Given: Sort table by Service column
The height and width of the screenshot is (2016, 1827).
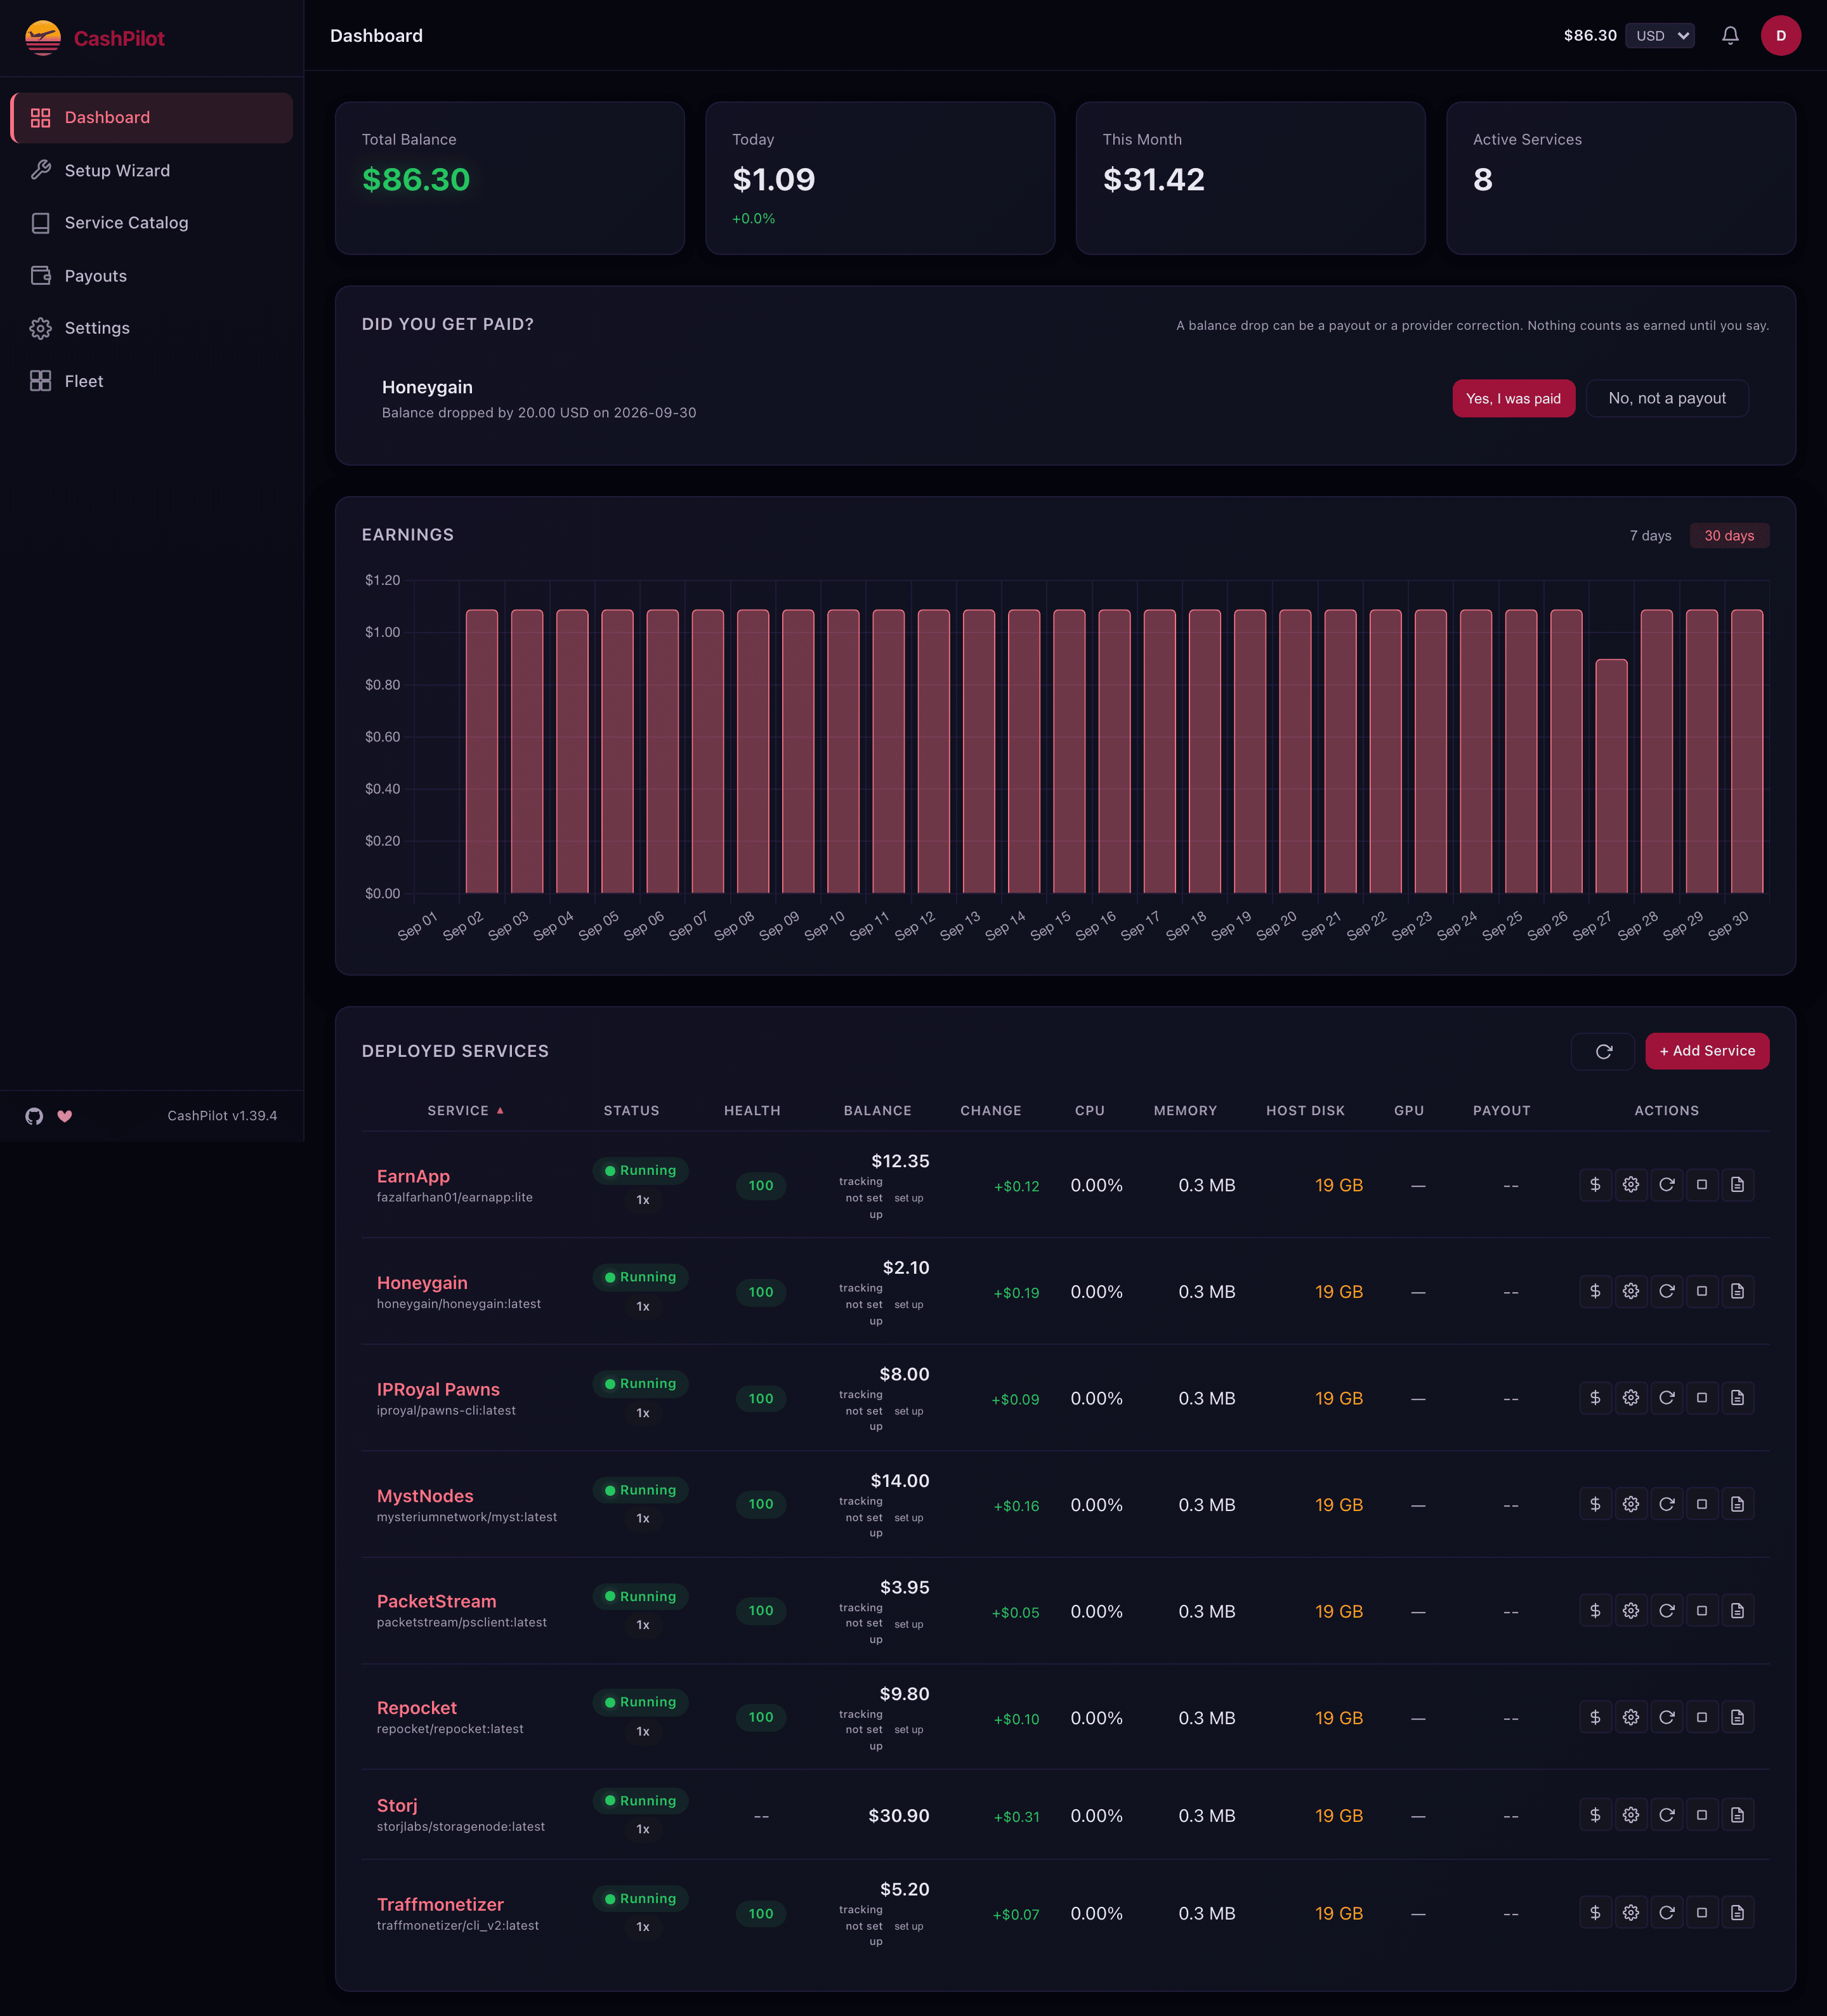Looking at the screenshot, I should click(465, 1111).
